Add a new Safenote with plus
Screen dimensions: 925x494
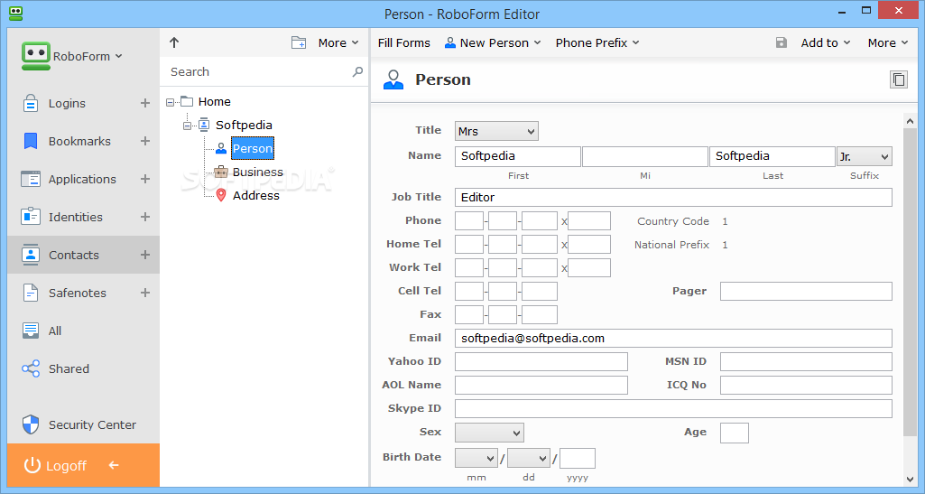click(x=145, y=293)
